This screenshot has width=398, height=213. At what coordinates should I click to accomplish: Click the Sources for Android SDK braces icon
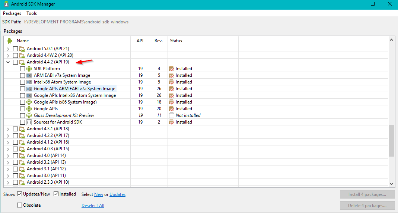click(x=29, y=122)
